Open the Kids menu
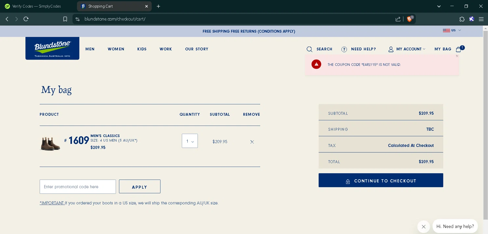Viewport: 488px width, 234px height. coord(142,49)
